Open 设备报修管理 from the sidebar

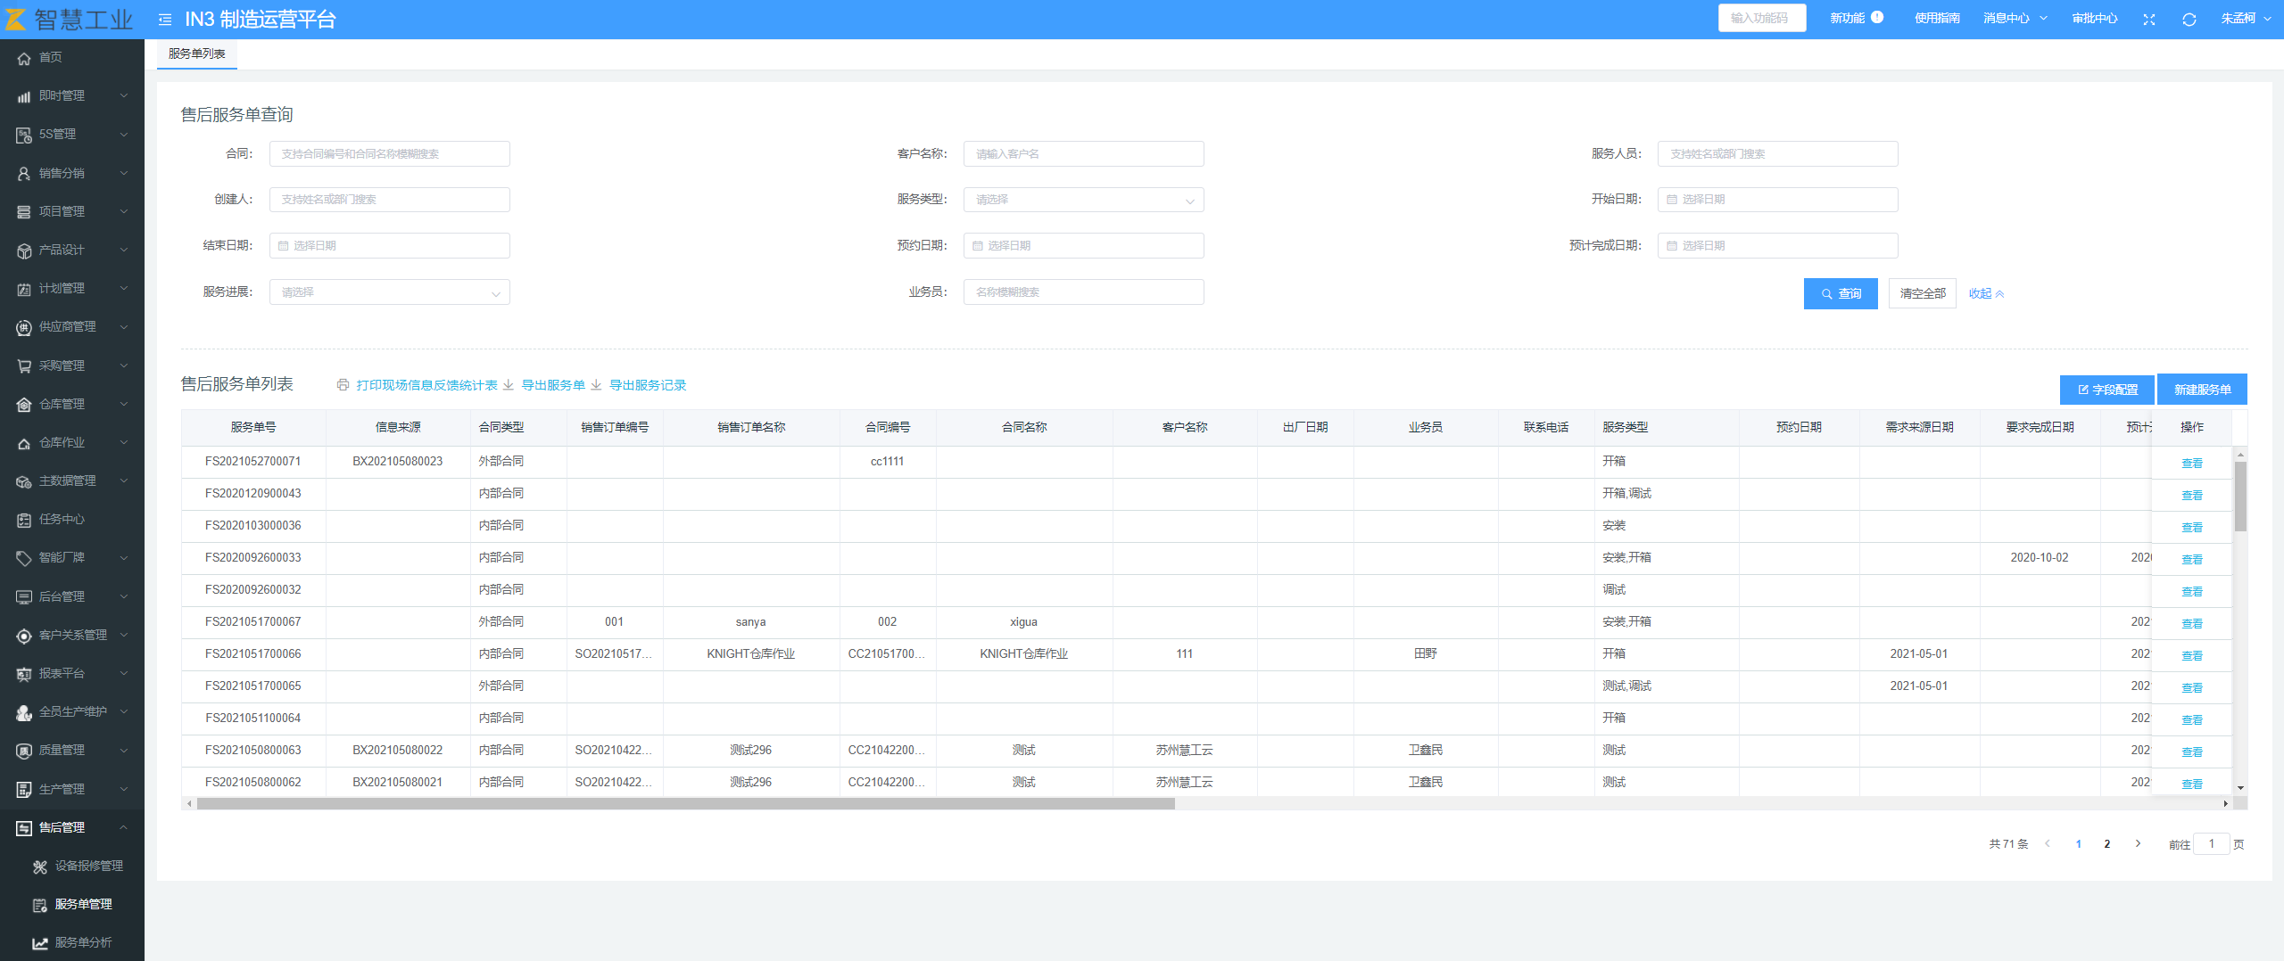click(x=88, y=866)
